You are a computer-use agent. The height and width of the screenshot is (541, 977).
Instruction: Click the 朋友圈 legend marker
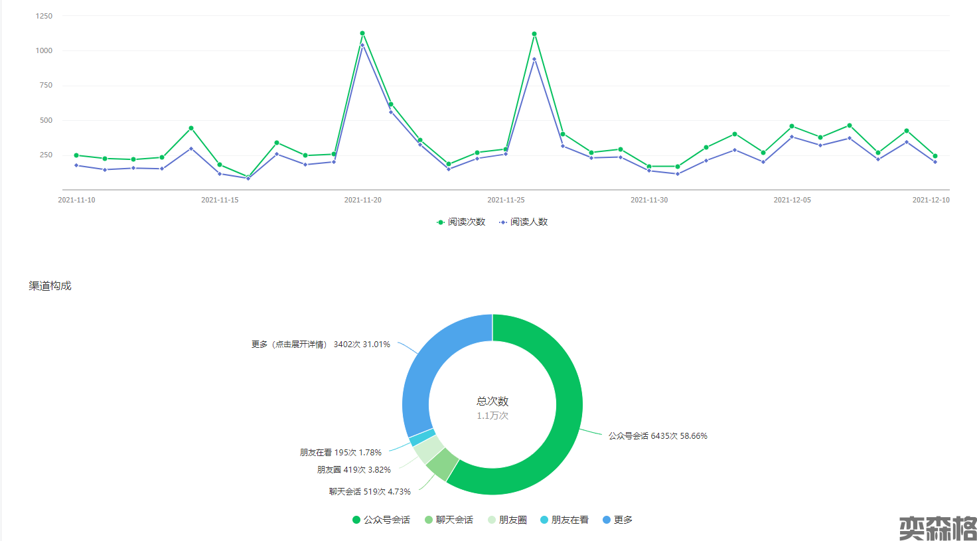click(492, 520)
